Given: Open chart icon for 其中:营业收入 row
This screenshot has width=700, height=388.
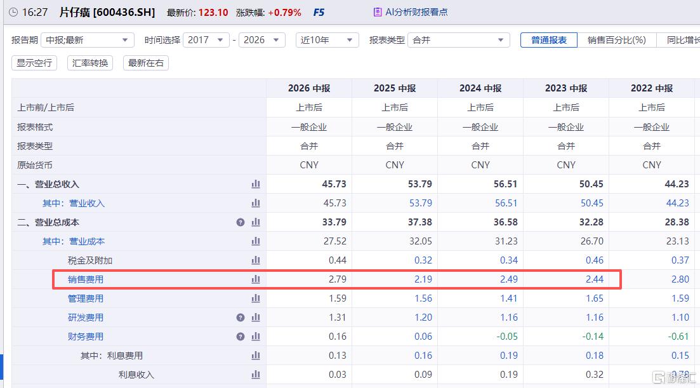Looking at the screenshot, I should click(x=256, y=203).
